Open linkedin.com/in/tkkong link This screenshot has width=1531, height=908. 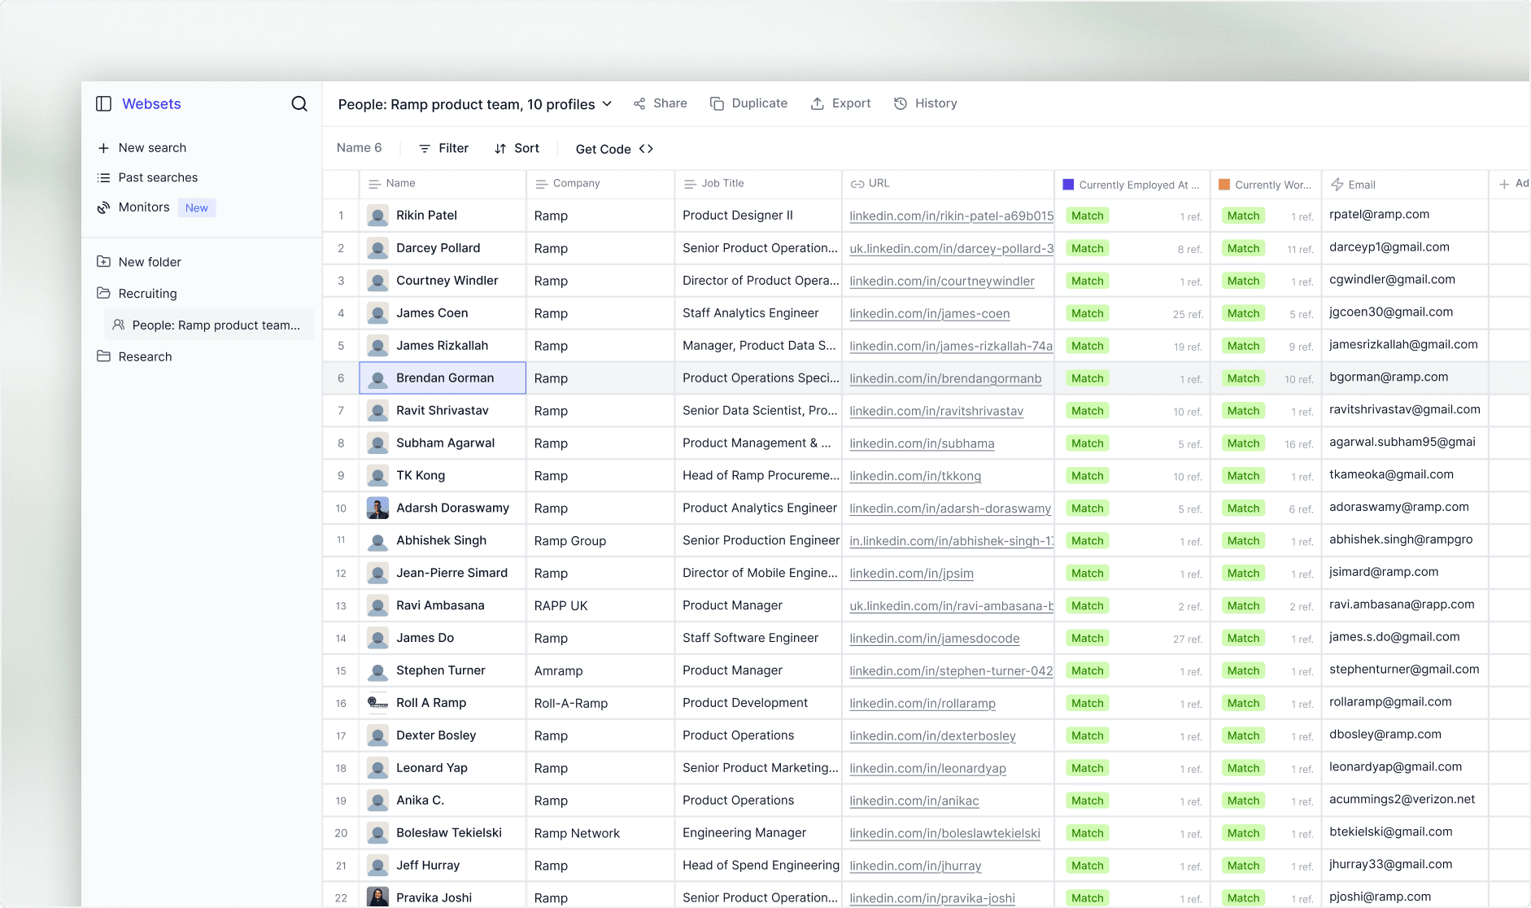pos(915,476)
